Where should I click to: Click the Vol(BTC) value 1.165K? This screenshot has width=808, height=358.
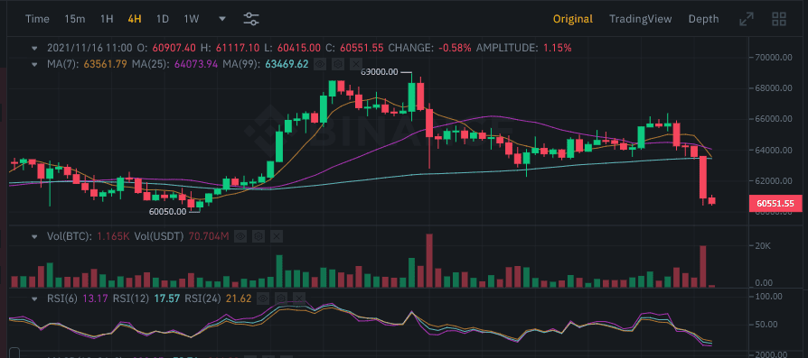pyautogui.click(x=113, y=236)
